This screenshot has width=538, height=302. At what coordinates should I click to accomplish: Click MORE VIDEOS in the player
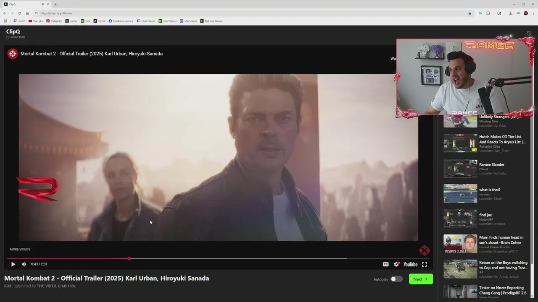click(x=20, y=249)
